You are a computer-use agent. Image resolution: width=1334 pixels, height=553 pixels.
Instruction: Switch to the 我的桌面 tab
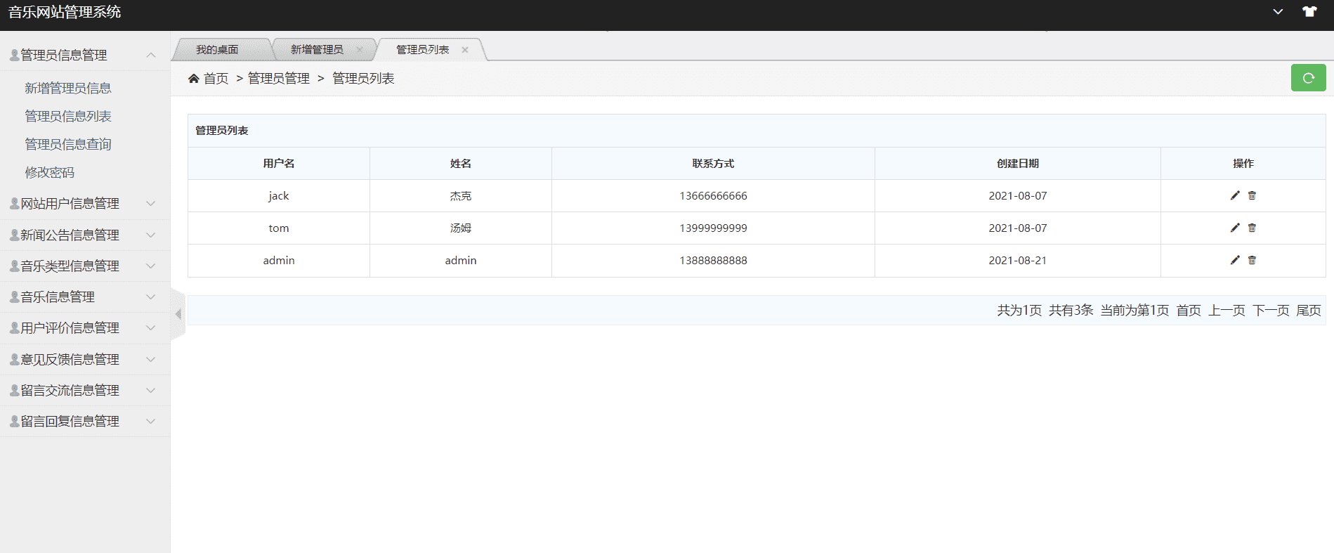pyautogui.click(x=217, y=50)
